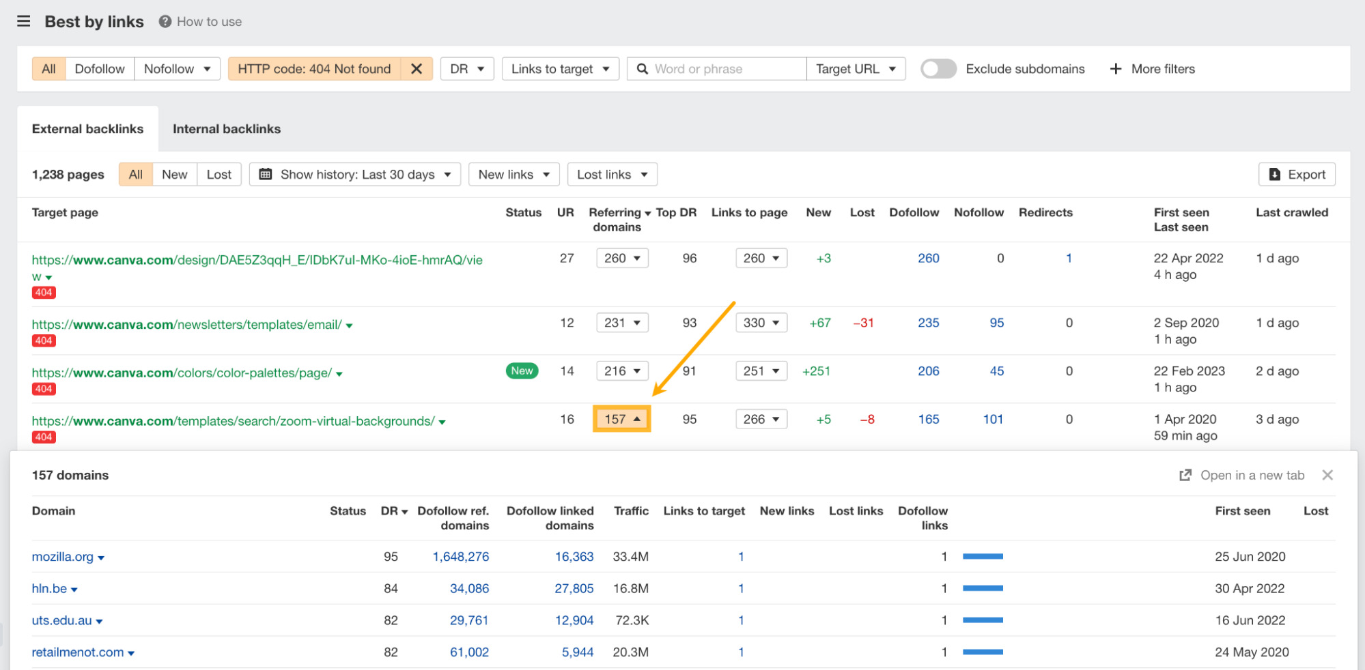Click the Open in a new tab icon

tap(1186, 475)
